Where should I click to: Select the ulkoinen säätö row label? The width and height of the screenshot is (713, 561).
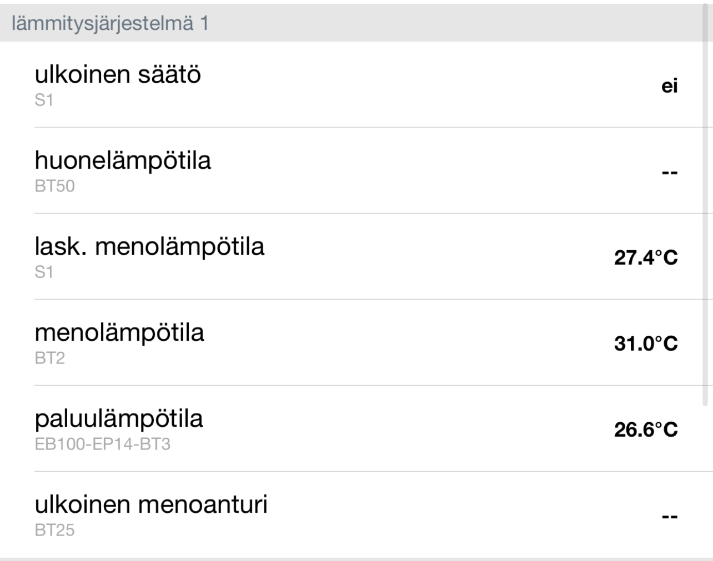[118, 74]
